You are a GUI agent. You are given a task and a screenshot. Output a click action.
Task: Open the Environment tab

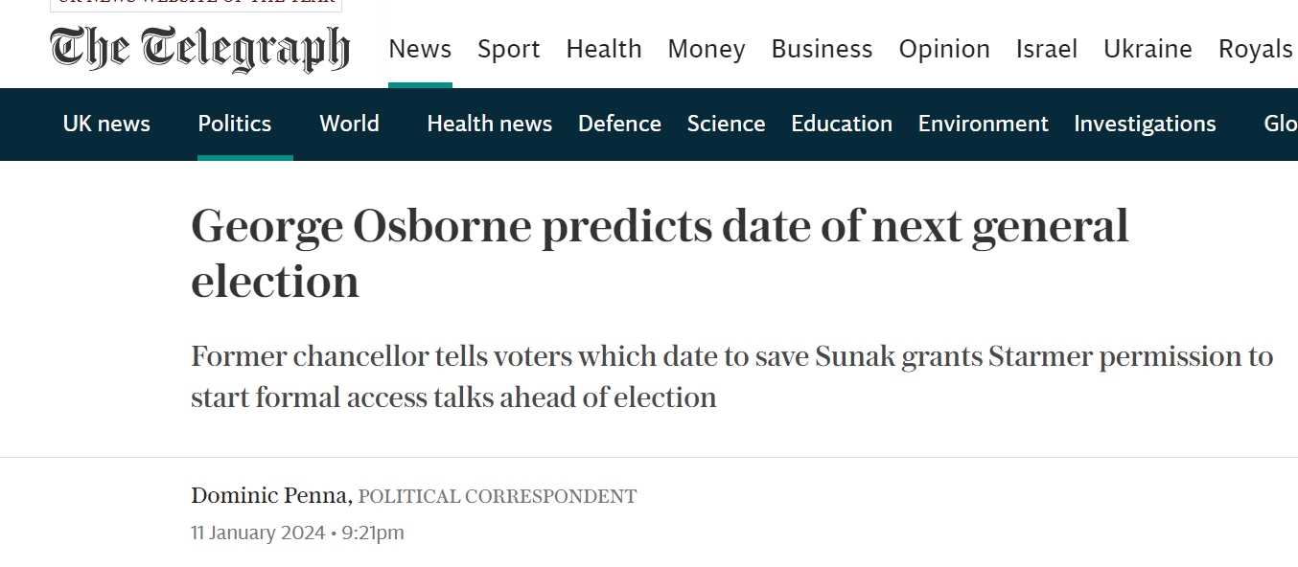983,124
